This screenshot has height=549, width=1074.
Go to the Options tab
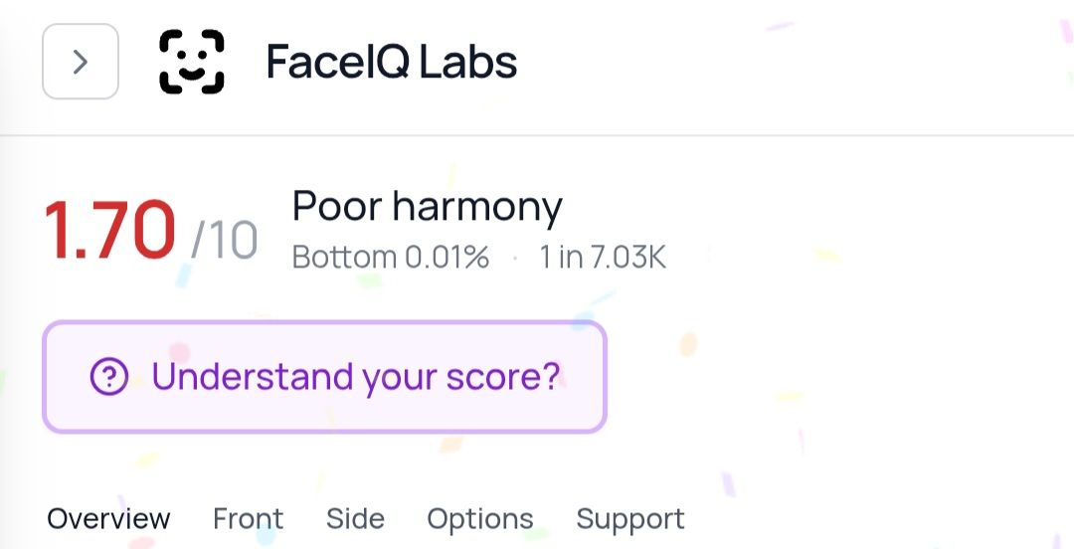480,518
